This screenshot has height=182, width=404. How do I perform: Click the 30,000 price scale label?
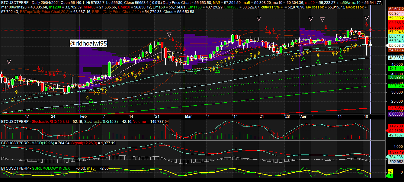[x=396, y=92]
